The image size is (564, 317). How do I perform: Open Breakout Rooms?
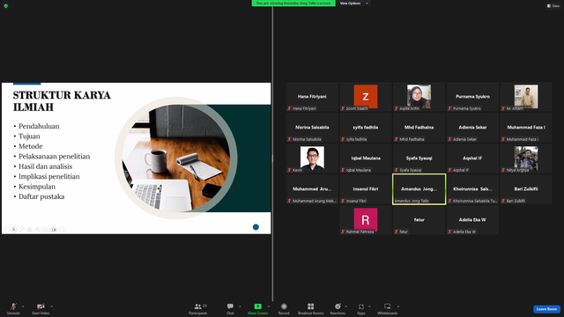pyautogui.click(x=311, y=308)
